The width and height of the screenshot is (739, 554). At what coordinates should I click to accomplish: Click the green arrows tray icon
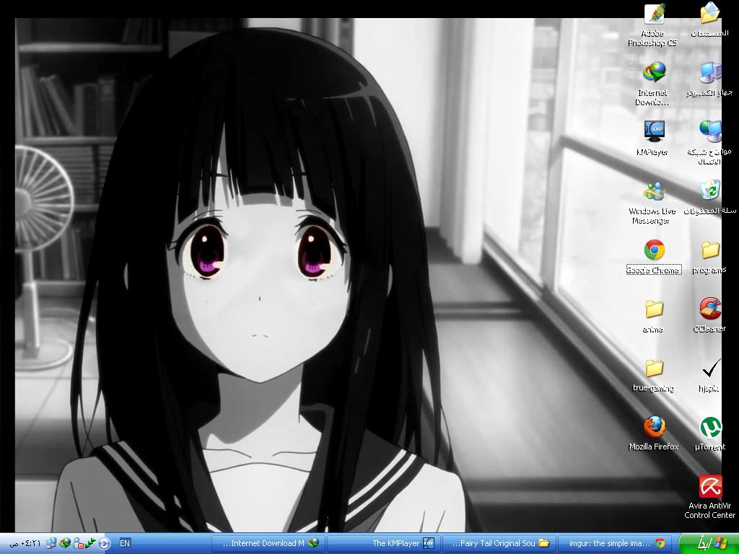click(x=90, y=543)
